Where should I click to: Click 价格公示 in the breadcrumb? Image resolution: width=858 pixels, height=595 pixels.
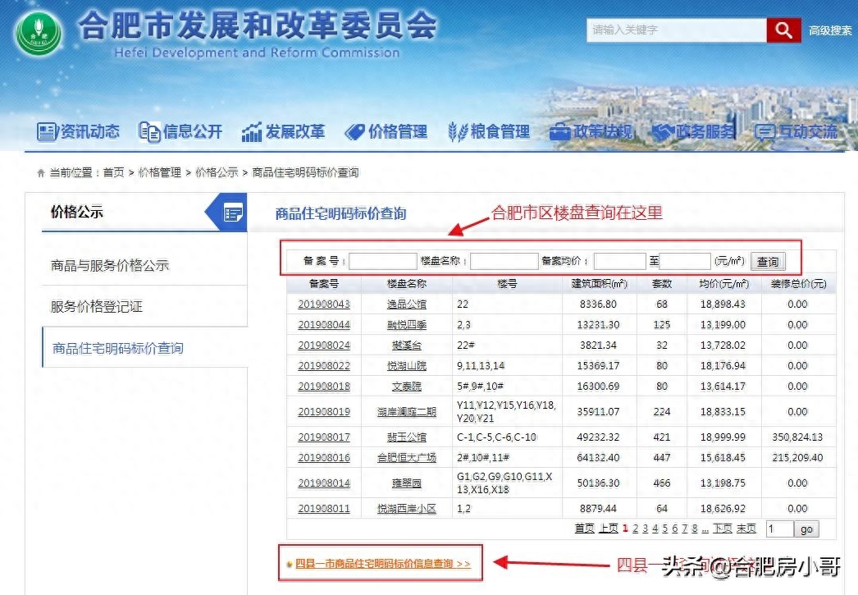[x=217, y=173]
